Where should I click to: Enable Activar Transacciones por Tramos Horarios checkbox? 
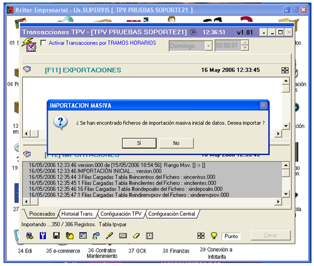pyautogui.click(x=43, y=43)
